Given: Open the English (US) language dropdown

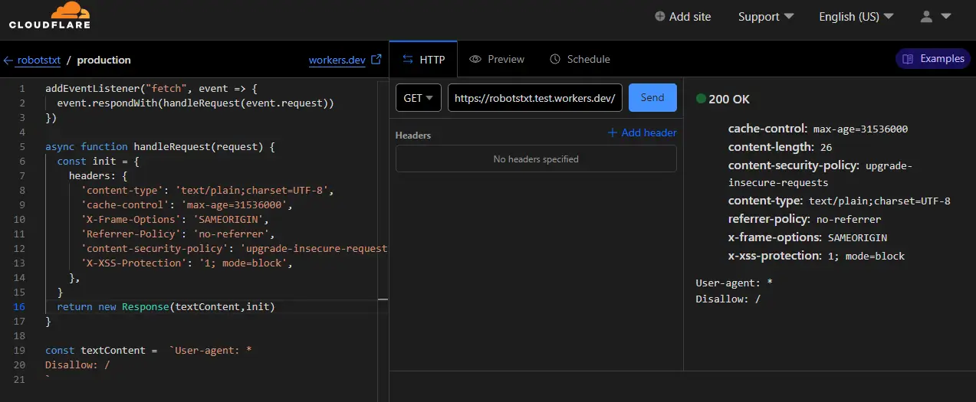Looking at the screenshot, I should 856,16.
